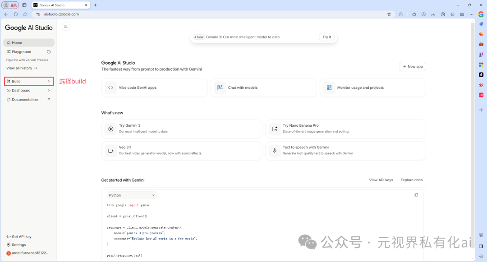Reload the page with refresh icon
Screen dimensions: 487x262
[x=15, y=14]
